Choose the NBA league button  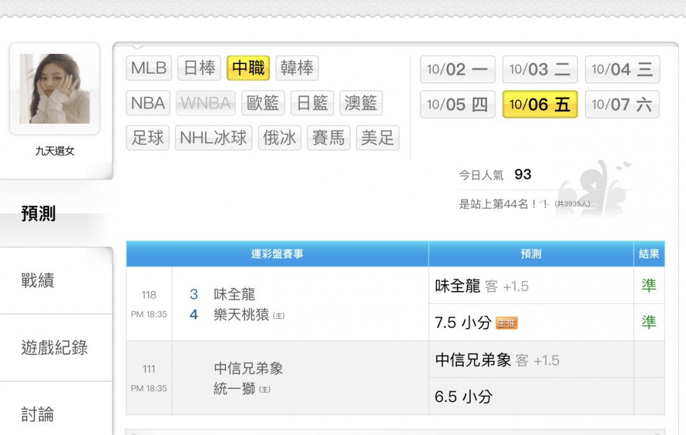[x=148, y=103]
